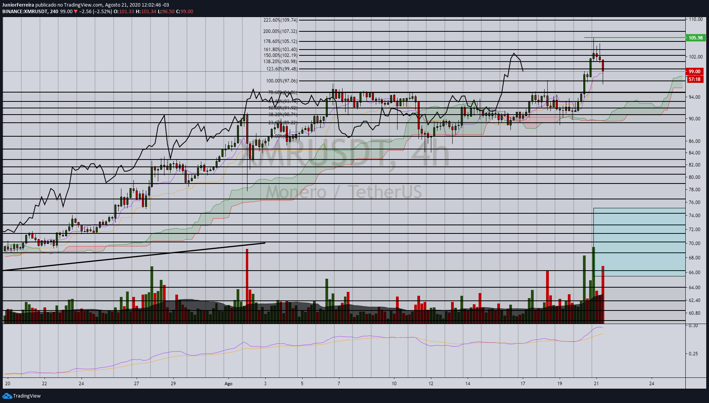Click 0.25 on the indicator scale
The image size is (709, 403).
693,354
